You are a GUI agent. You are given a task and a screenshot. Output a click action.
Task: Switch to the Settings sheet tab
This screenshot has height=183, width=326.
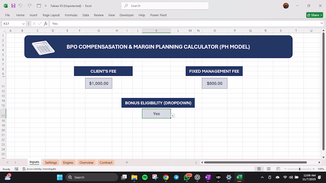51,163
